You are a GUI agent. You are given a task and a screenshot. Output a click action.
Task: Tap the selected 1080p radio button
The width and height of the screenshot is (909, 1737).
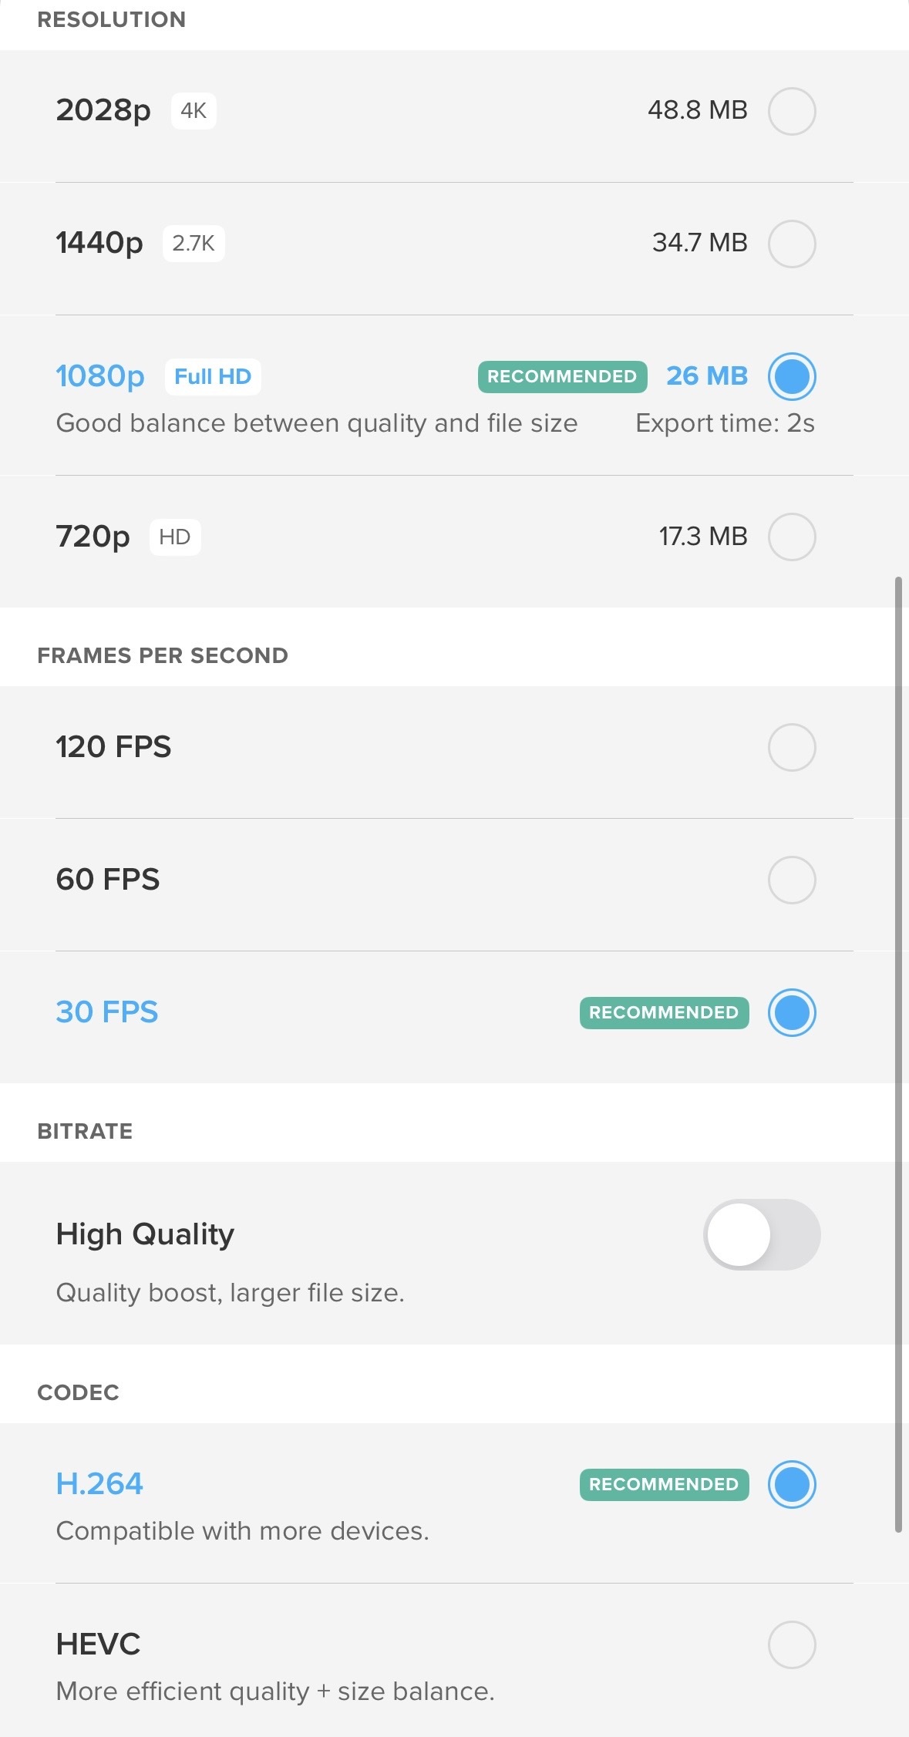click(793, 376)
